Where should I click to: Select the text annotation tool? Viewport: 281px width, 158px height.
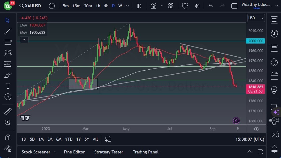(8, 86)
